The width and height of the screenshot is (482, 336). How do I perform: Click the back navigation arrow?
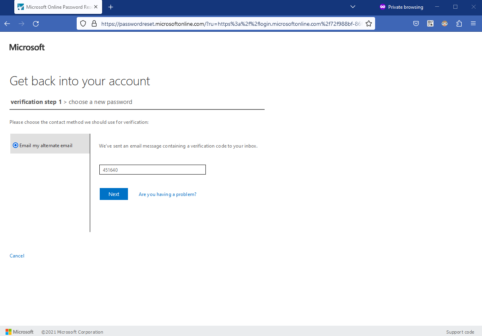7,23
